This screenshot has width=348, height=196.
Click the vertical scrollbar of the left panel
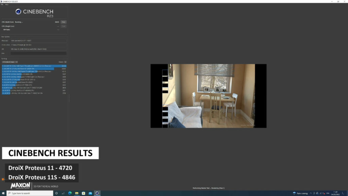click(x=69, y=98)
